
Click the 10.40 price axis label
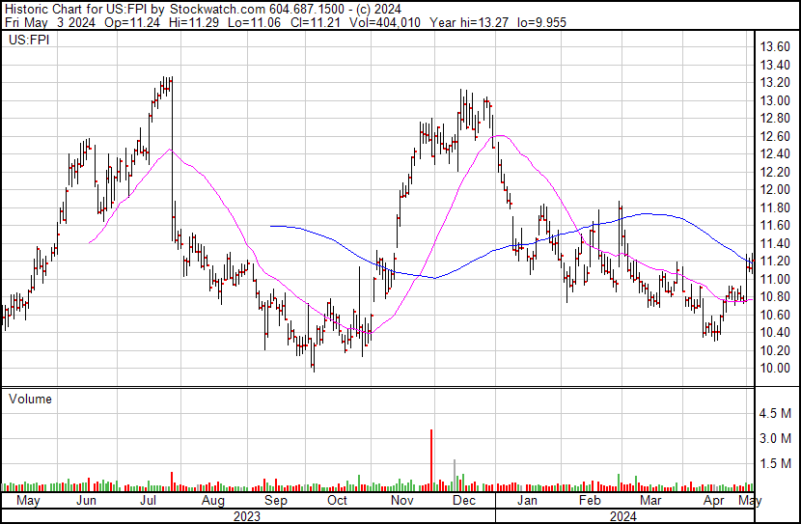pos(775,333)
